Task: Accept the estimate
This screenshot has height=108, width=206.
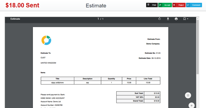Action: pos(165,5)
